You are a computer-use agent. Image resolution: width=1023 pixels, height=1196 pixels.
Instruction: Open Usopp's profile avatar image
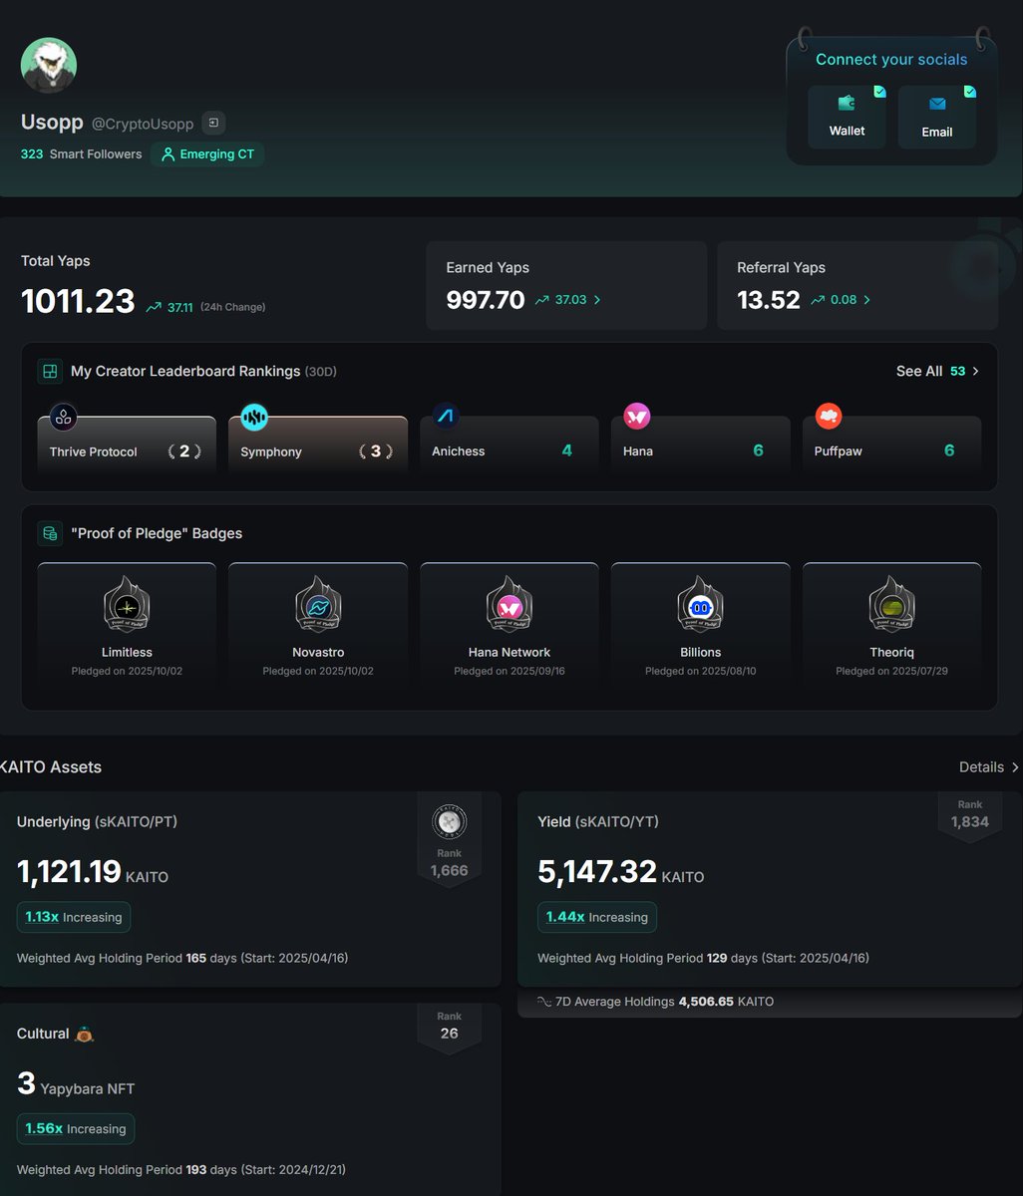(49, 66)
